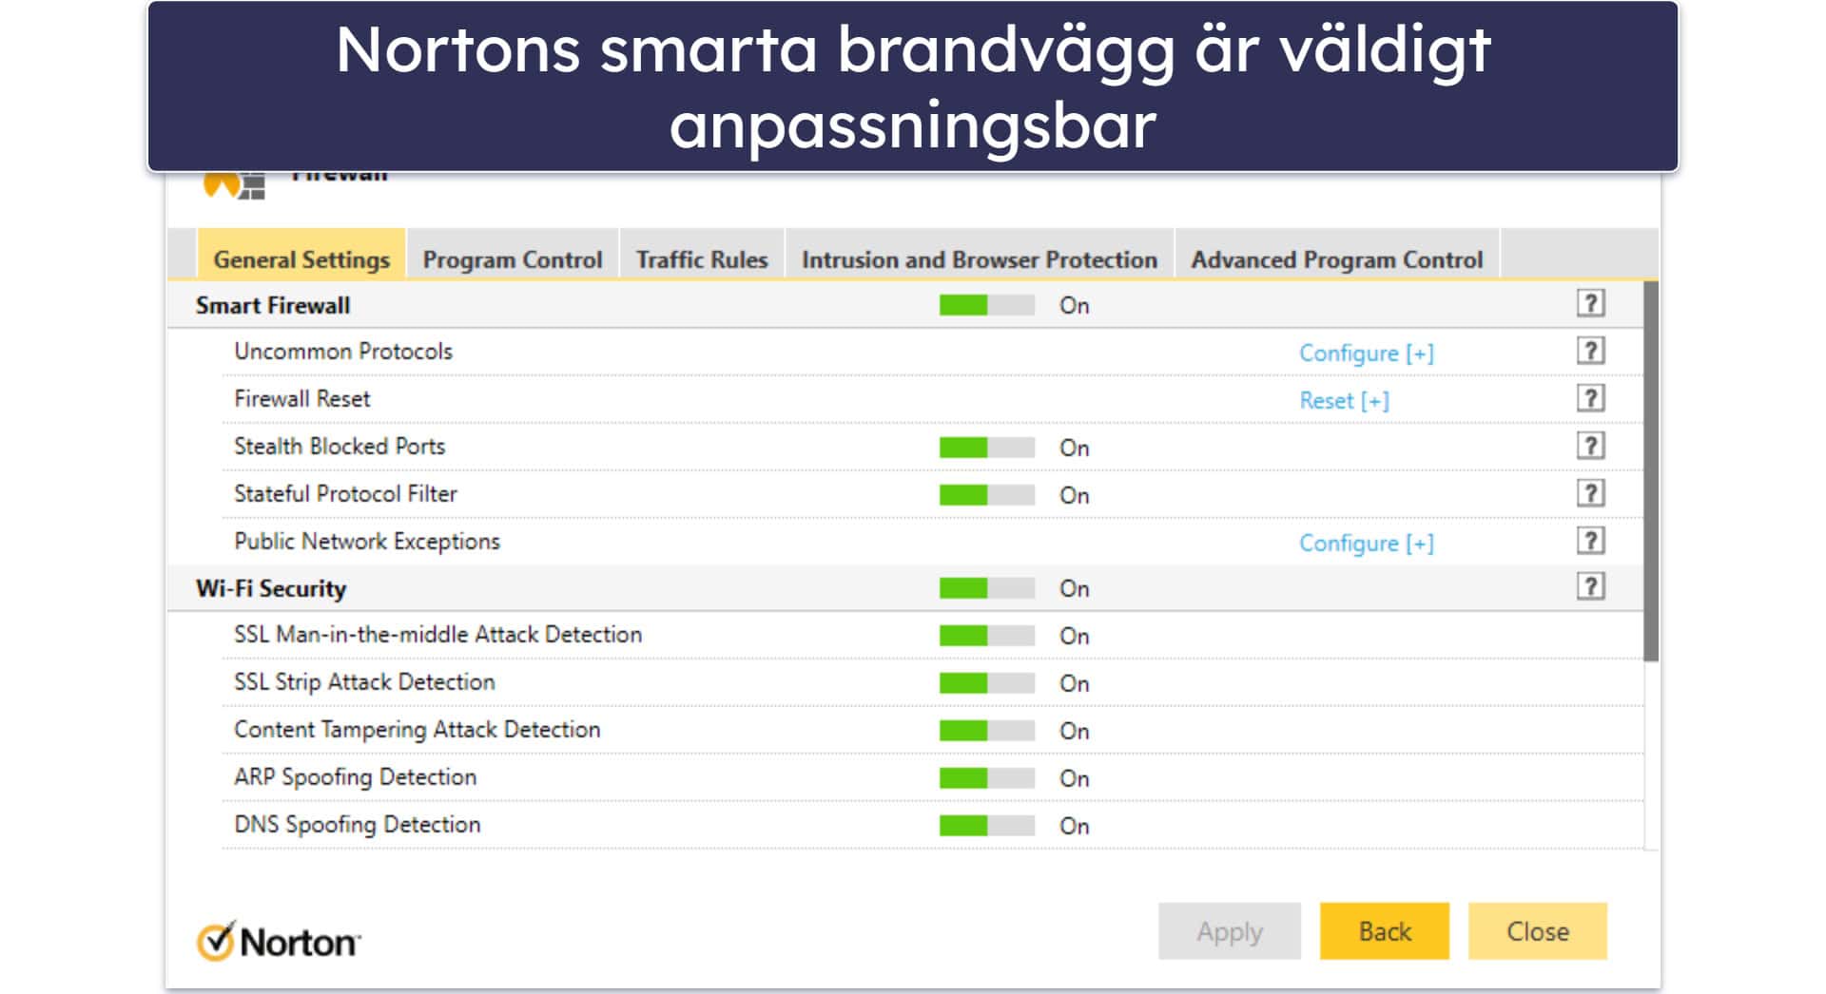Click the Norton checkmark logo
Screen dimensions: 1826x994
click(x=216, y=941)
